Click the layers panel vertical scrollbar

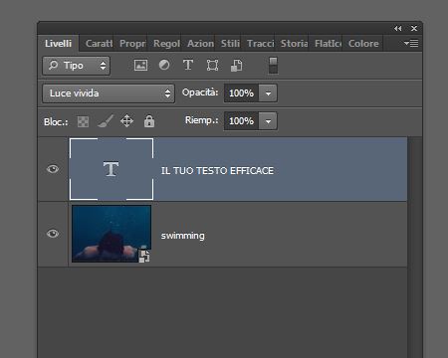[414, 247]
